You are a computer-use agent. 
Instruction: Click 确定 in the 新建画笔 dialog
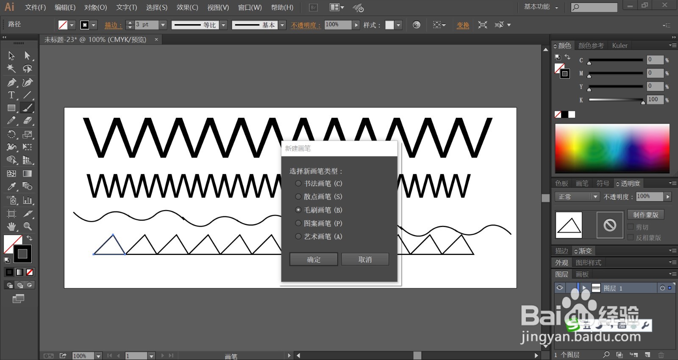tap(314, 259)
